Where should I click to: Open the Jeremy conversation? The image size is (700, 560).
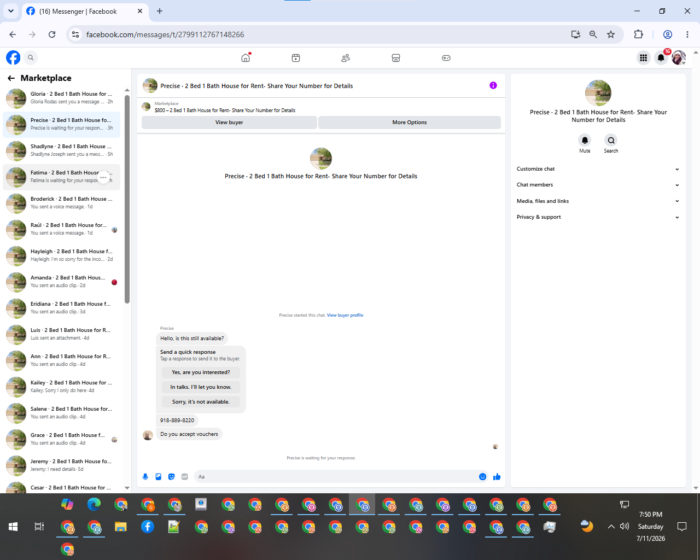61,466
